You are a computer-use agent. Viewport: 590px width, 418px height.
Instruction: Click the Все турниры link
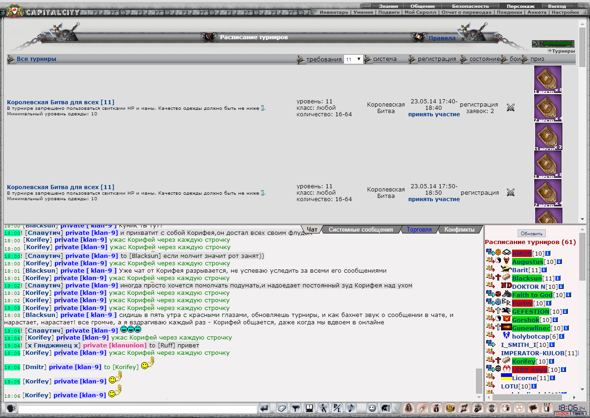(36, 59)
